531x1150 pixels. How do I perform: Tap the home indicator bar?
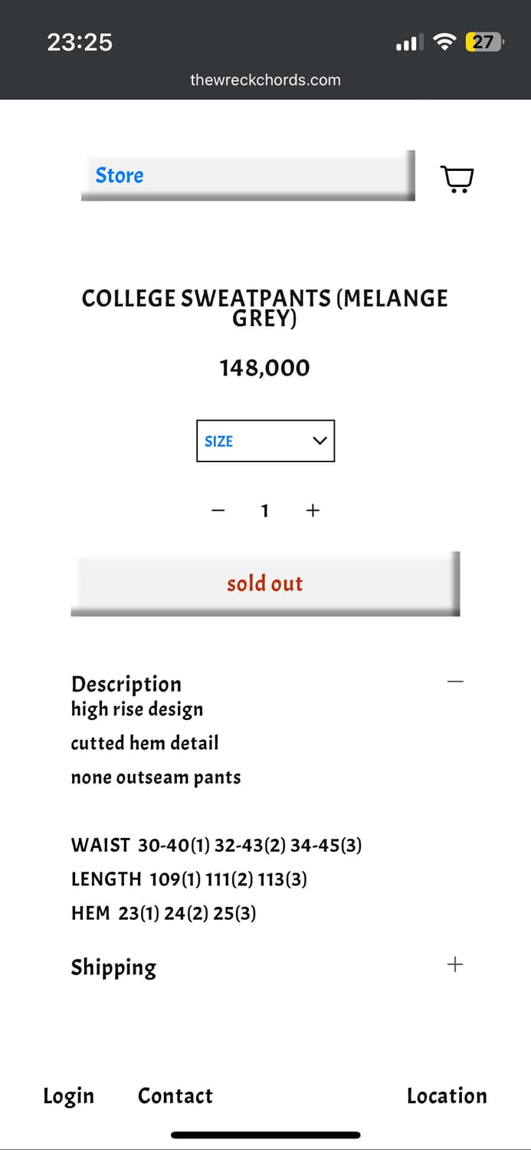click(265, 1135)
